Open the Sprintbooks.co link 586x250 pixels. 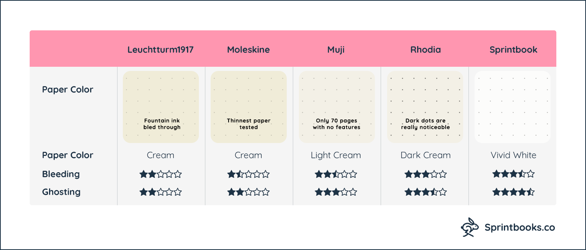tap(519, 228)
